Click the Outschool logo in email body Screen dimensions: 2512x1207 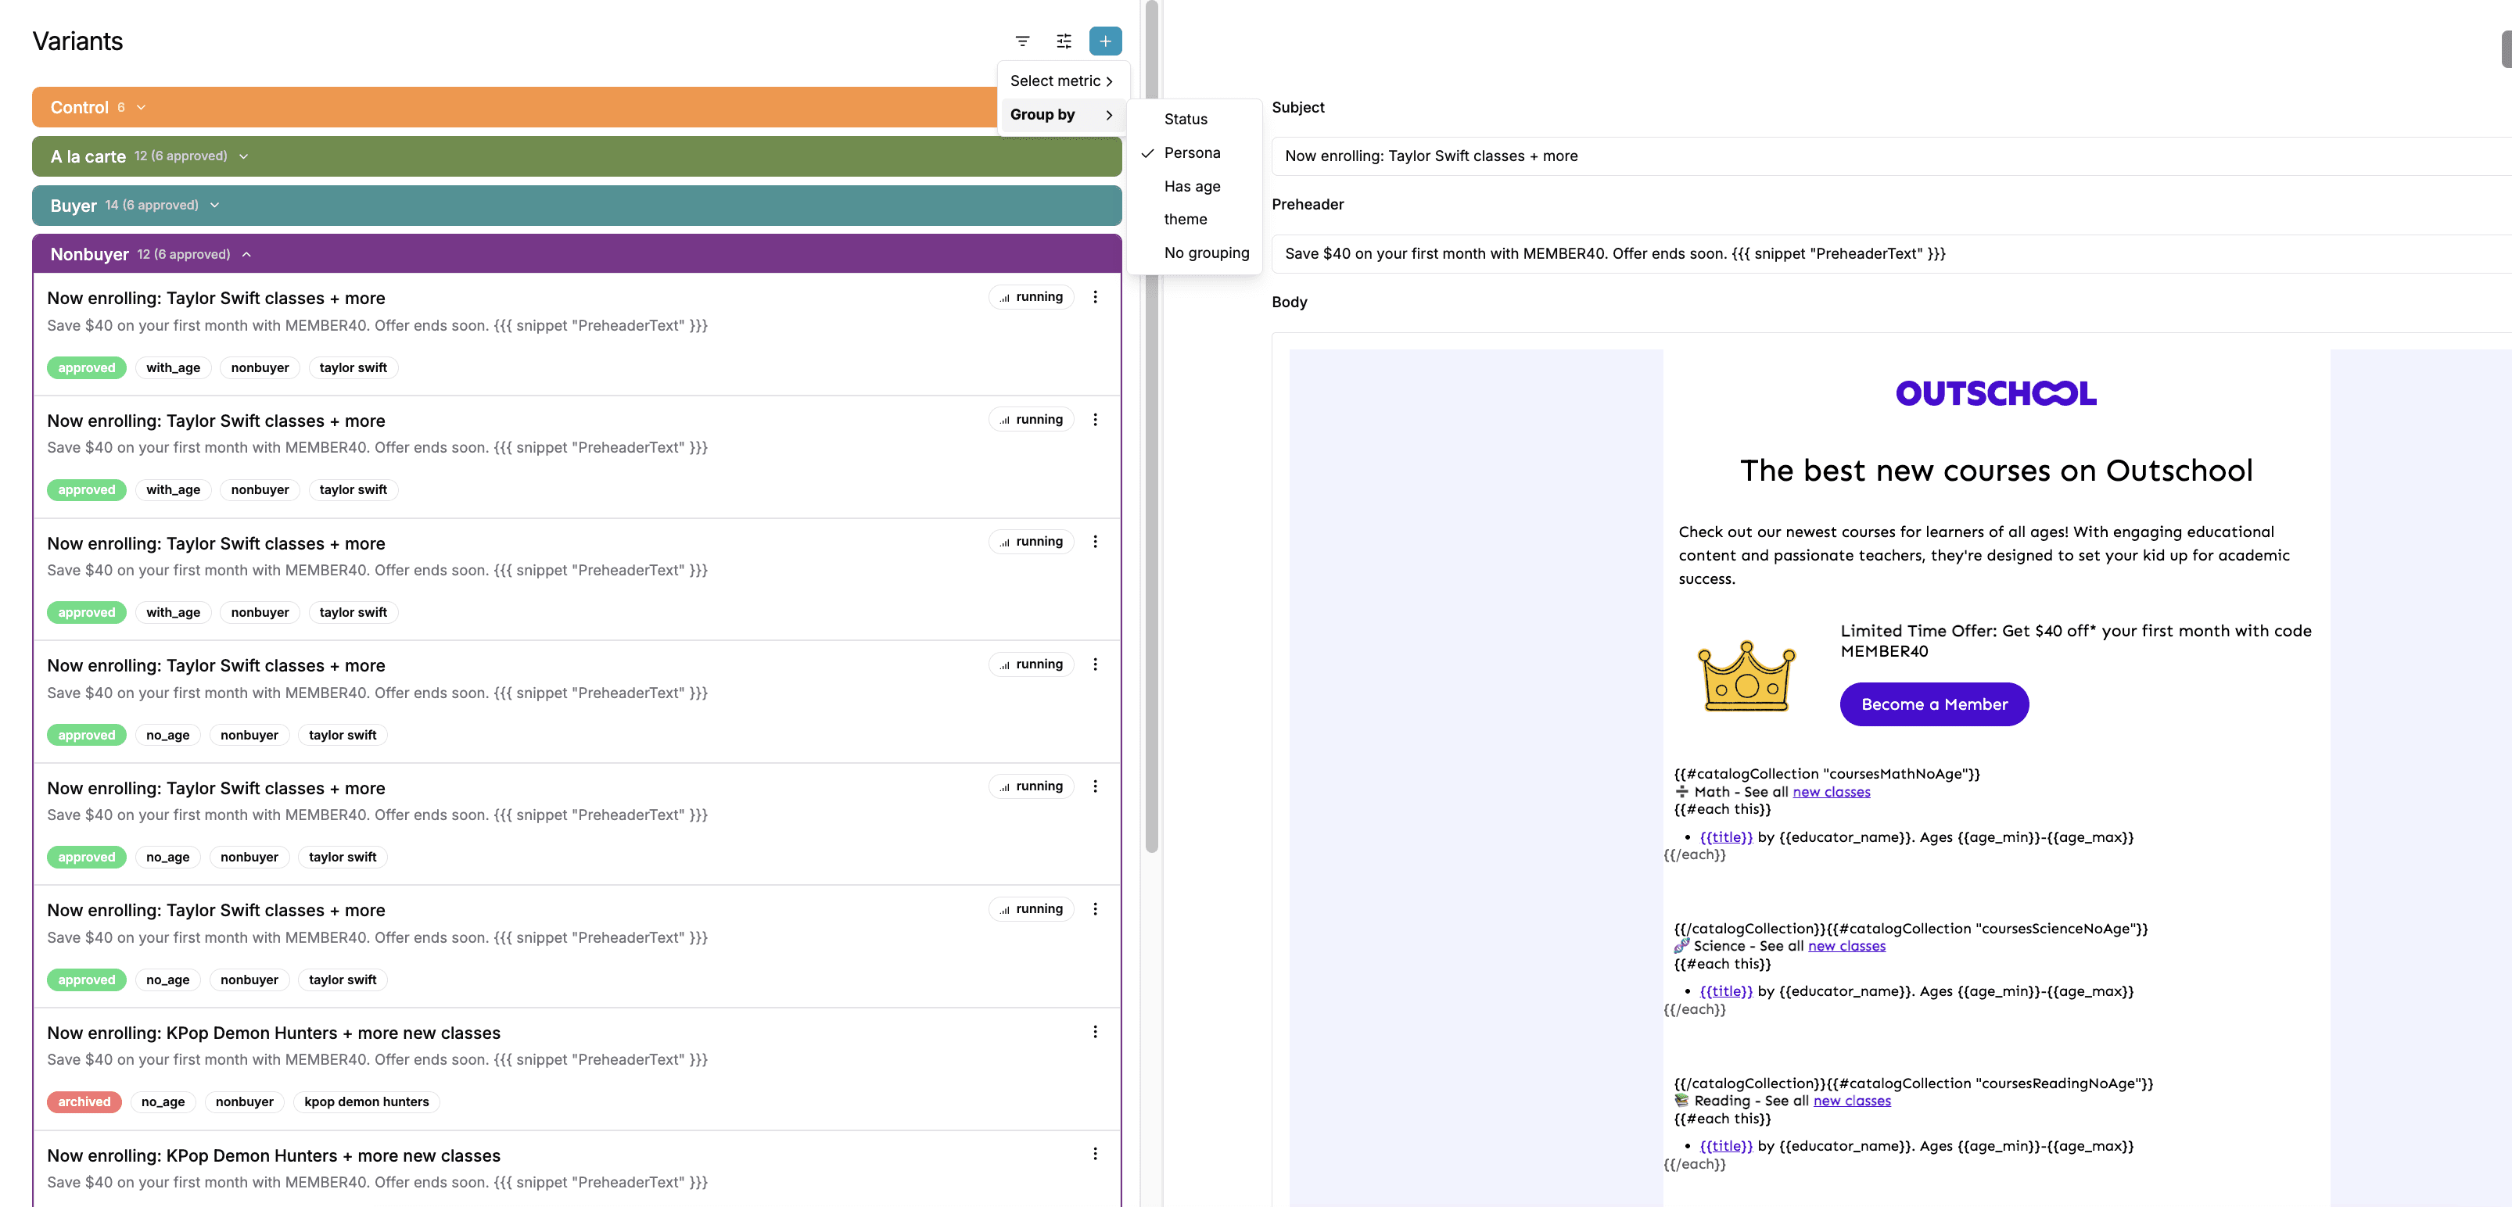click(1995, 393)
